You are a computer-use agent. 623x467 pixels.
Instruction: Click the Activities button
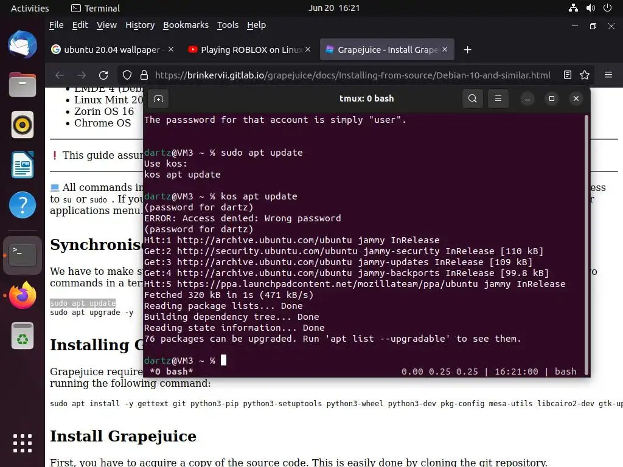tap(30, 8)
